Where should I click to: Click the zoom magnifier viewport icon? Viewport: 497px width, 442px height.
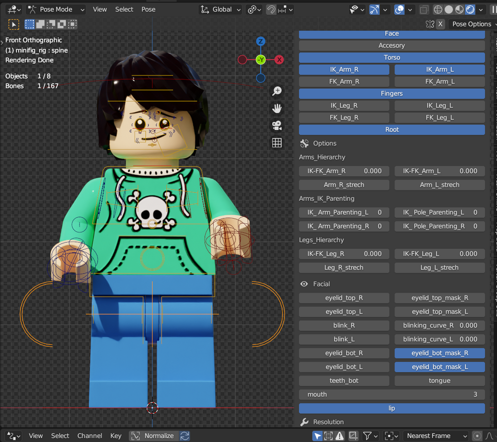[x=277, y=91]
